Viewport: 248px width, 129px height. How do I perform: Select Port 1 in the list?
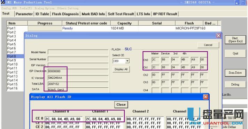(x=11, y=28)
